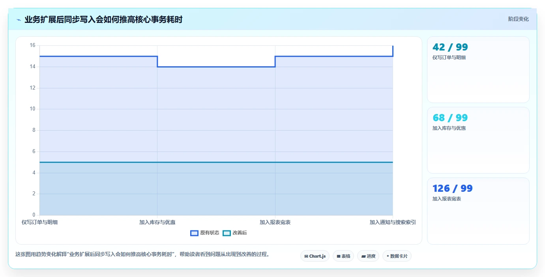Click the Chart.js tag pill
Image resolution: width=545 pixels, height=277 pixels.
[315, 256]
